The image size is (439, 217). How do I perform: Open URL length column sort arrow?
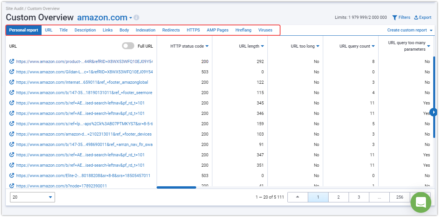262,46
